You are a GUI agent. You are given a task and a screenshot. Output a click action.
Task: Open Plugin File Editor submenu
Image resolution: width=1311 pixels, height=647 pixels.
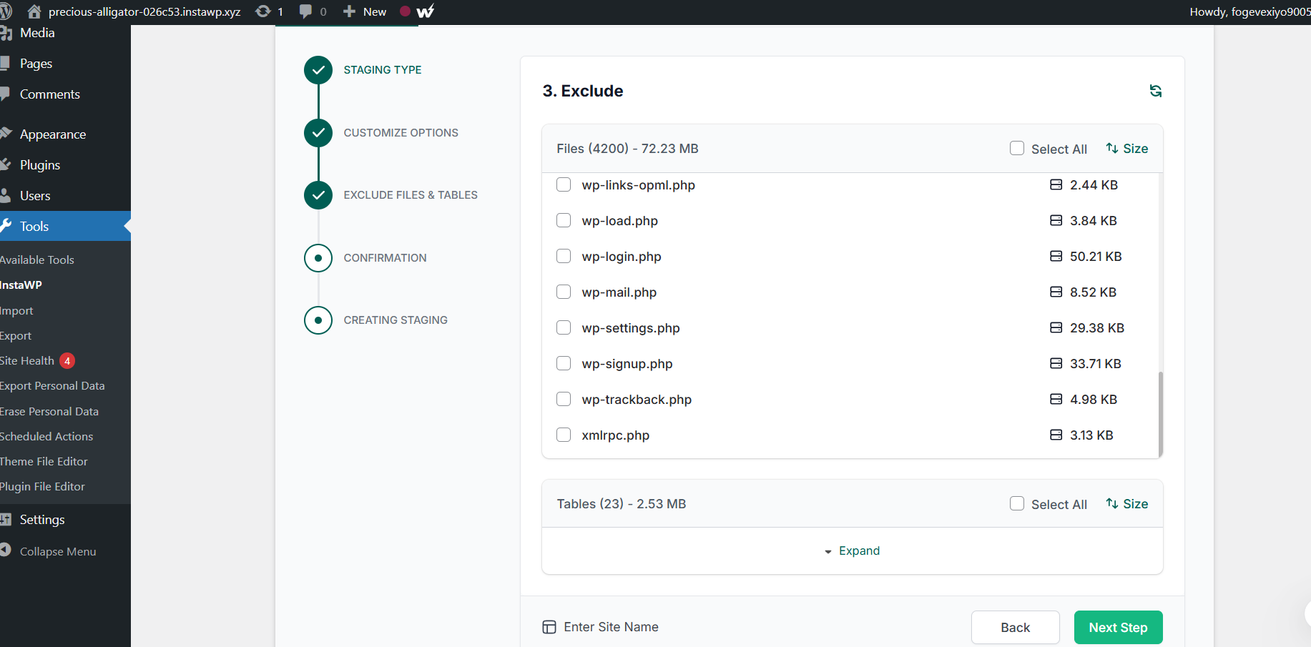coord(42,487)
